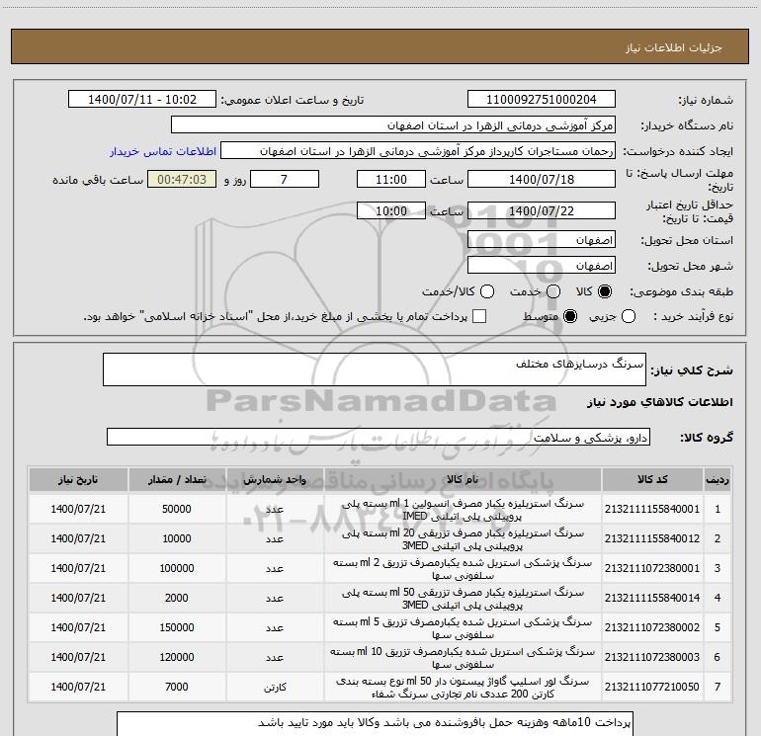Viewport: 761px width, 736px height.
Task: Select item code 213211155840014
Action: tap(652, 598)
